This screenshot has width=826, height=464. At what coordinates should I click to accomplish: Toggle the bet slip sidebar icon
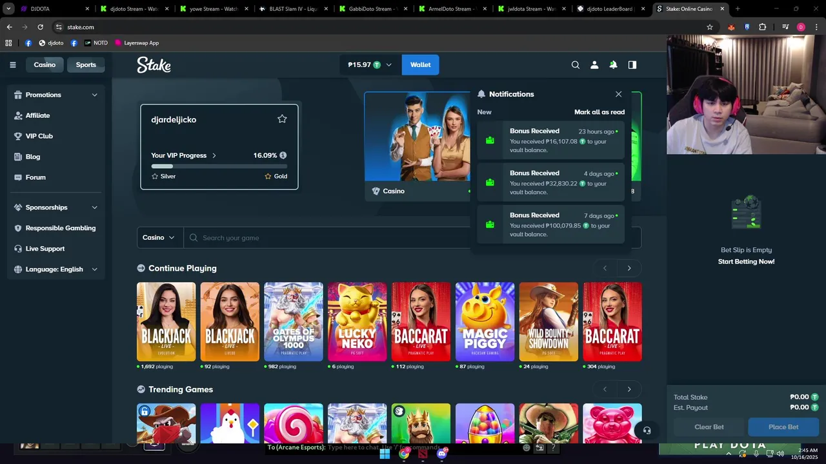coord(632,64)
